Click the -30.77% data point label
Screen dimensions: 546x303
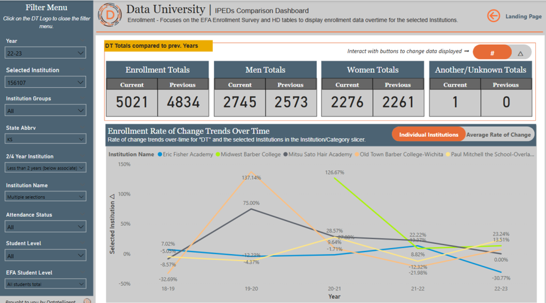click(x=501, y=279)
